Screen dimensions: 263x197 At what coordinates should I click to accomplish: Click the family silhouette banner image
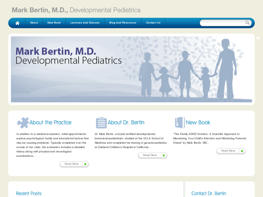tap(131, 69)
